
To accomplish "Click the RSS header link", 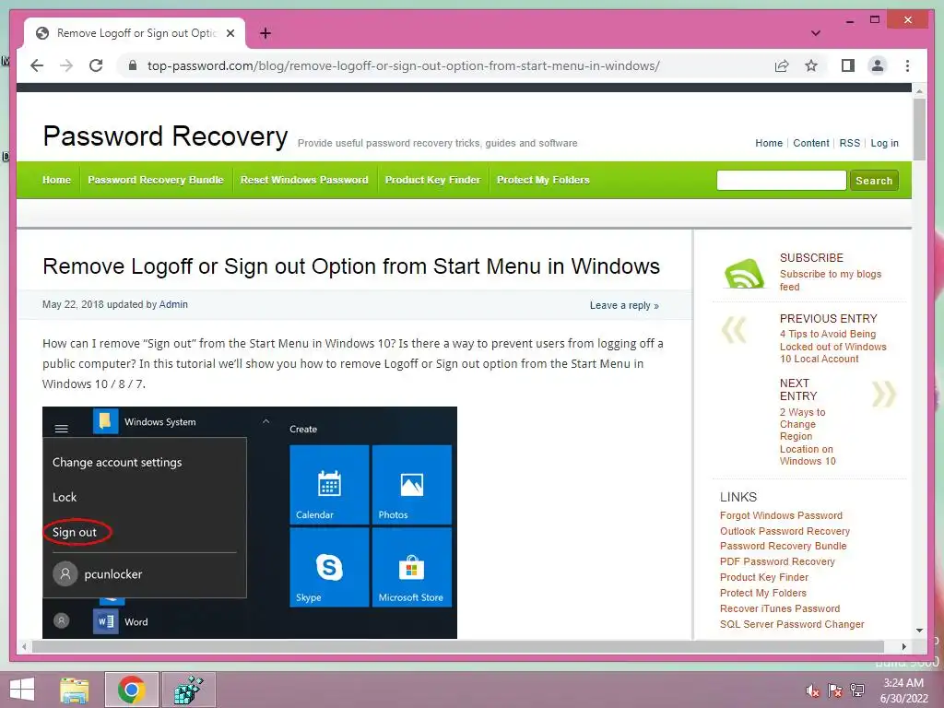I will click(849, 143).
